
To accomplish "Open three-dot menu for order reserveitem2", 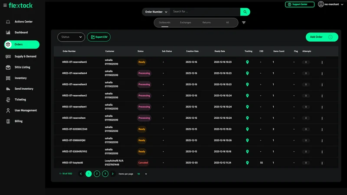I will [322, 96].
